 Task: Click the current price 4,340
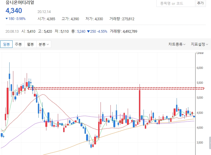(x=14, y=11)
